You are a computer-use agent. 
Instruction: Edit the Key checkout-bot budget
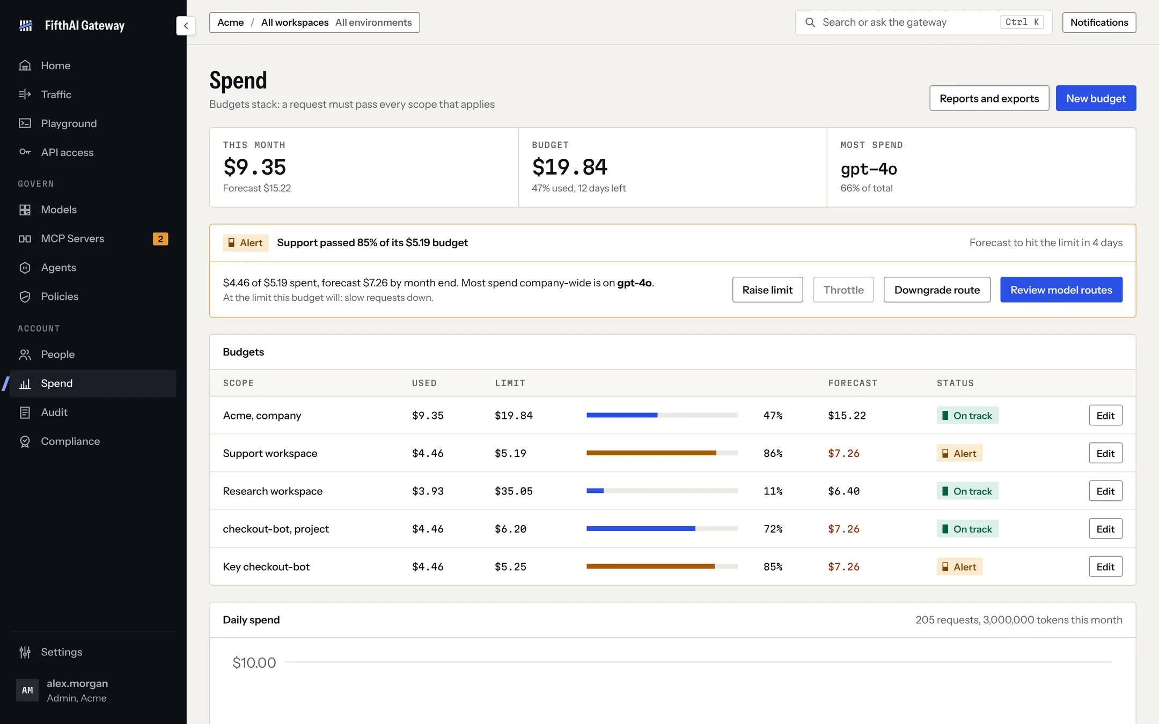coord(1105,567)
